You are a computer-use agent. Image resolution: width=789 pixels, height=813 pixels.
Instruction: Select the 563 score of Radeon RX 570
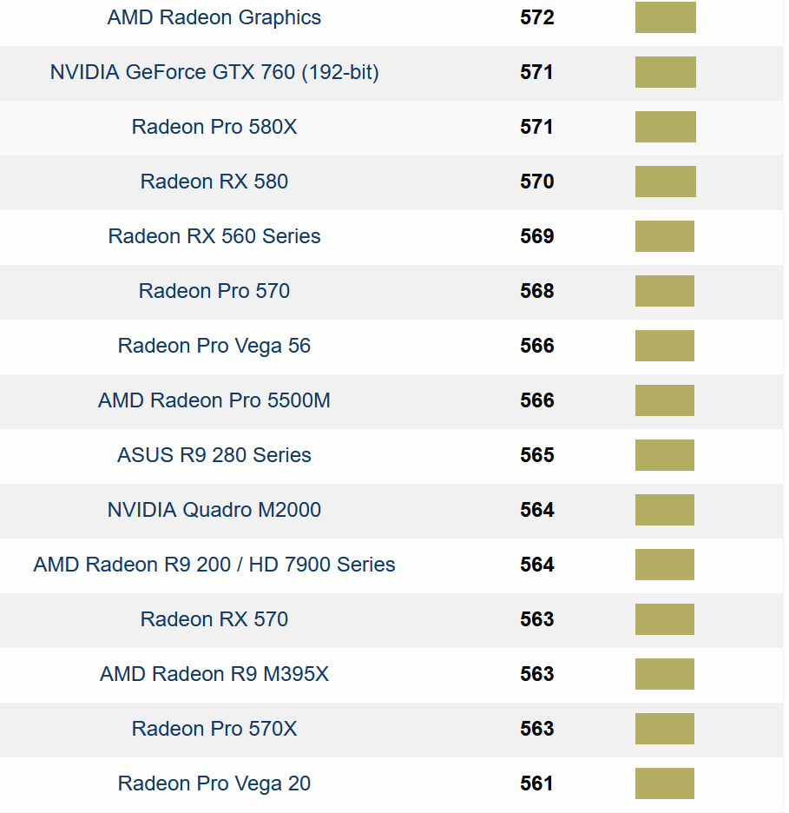[x=537, y=619]
